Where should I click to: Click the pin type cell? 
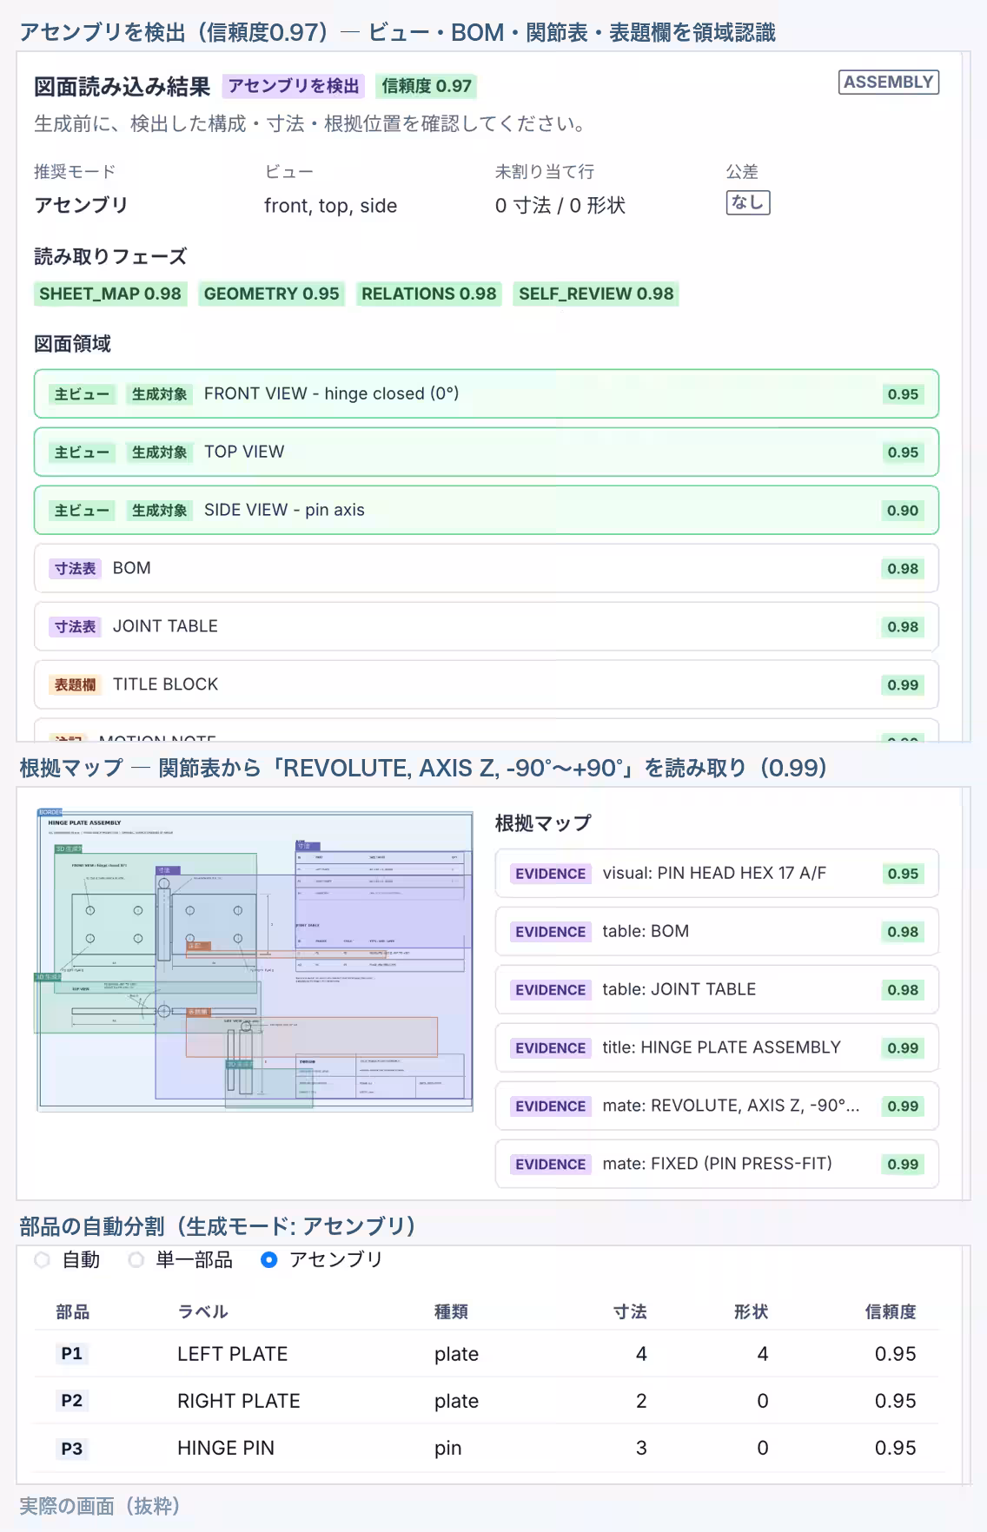pyautogui.click(x=447, y=1448)
